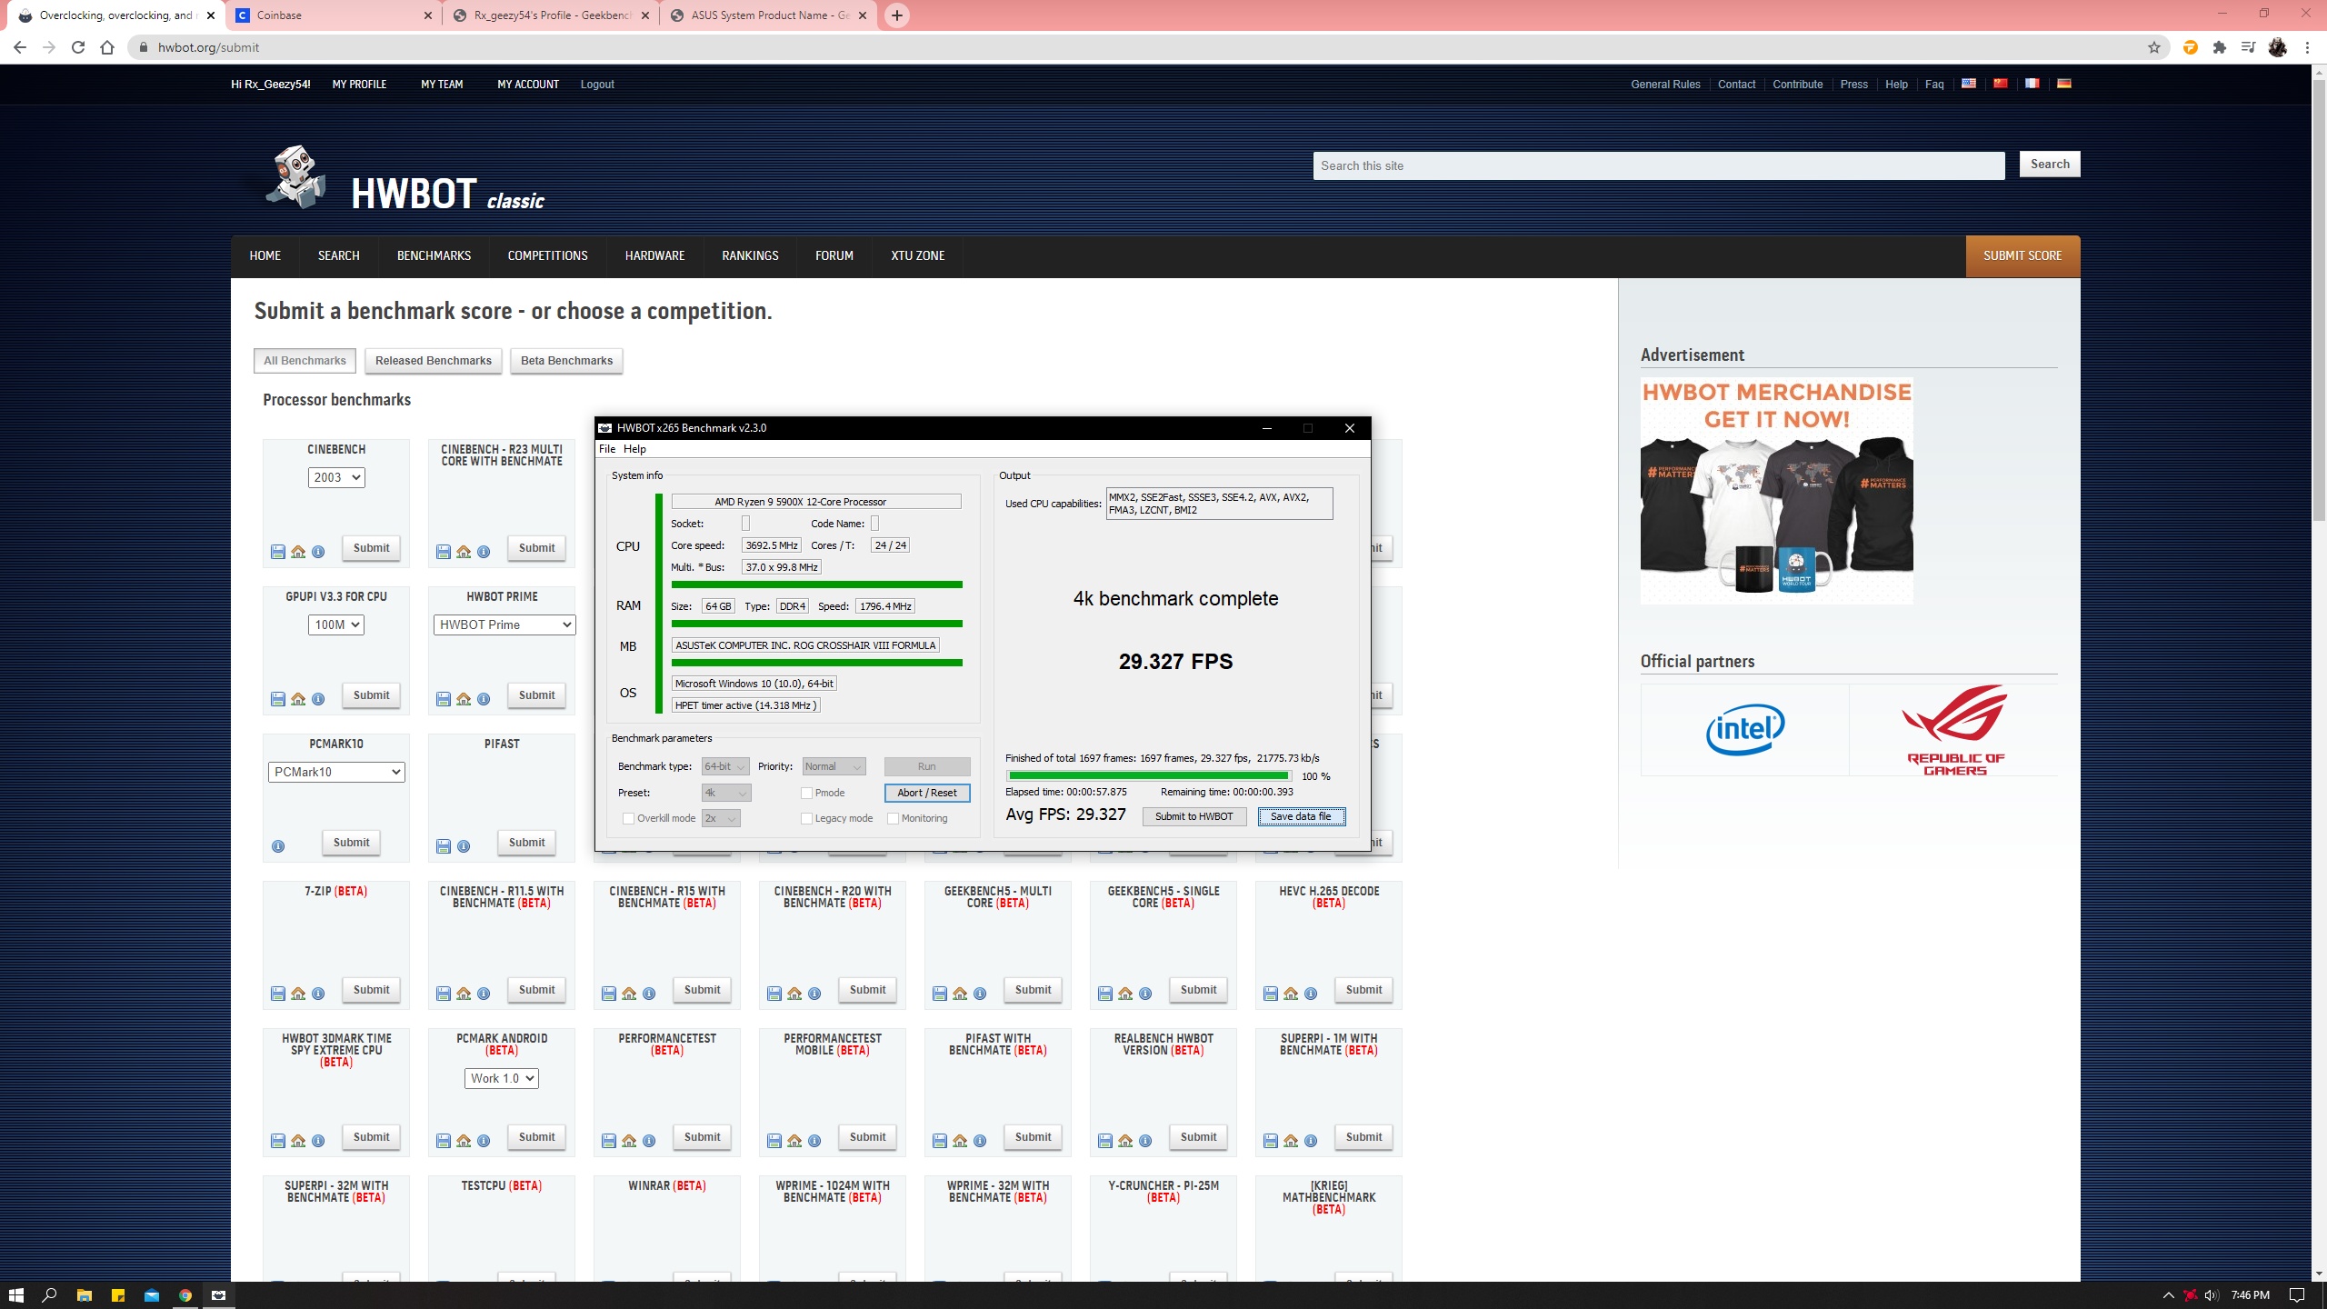Filter by Released Benchmarks
Viewport: 2327px width, 1309px height.
[433, 361]
